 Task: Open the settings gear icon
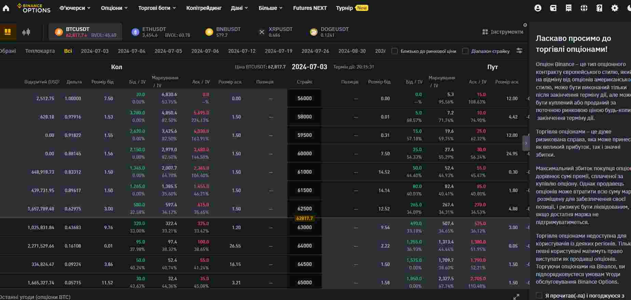[x=615, y=8]
